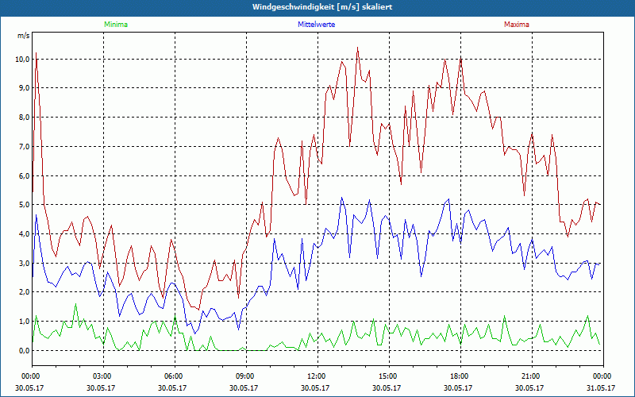The height and width of the screenshot is (397, 635).
Task: Click the 7,0 y-axis value
Action: tap(24, 147)
